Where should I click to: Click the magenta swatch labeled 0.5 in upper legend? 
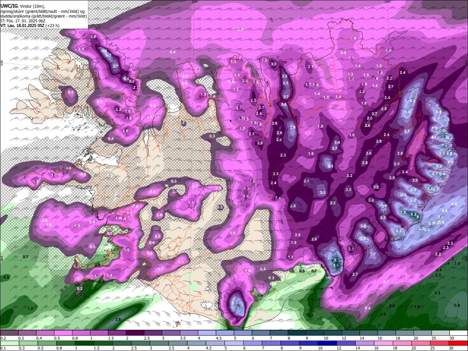click(x=63, y=333)
